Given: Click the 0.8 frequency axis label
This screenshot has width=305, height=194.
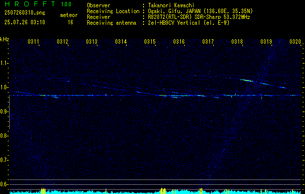Looking at the screenshot, I should coord(4,136).
